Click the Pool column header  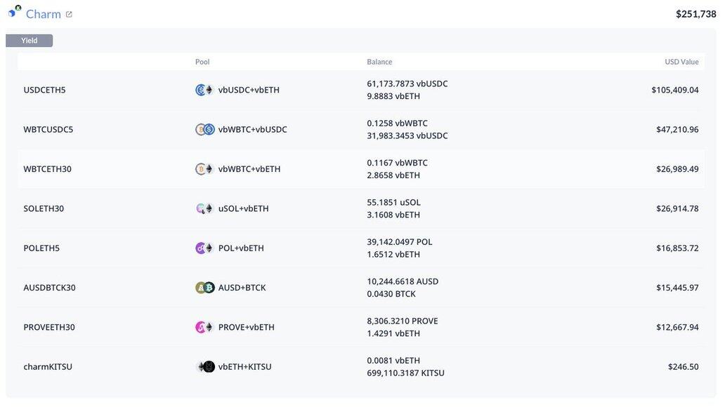point(202,62)
